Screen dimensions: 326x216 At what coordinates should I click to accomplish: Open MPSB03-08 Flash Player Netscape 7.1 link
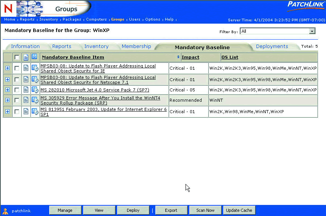click(98, 80)
